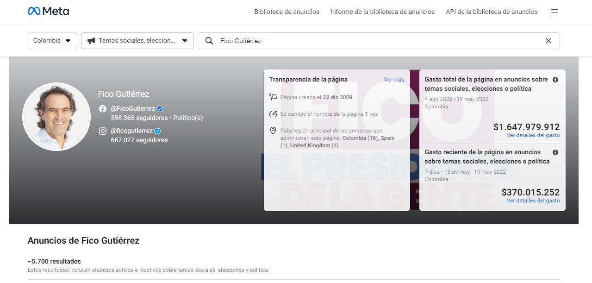The width and height of the screenshot is (592, 283).
Task: Click the location pin icon
Action: [273, 131]
